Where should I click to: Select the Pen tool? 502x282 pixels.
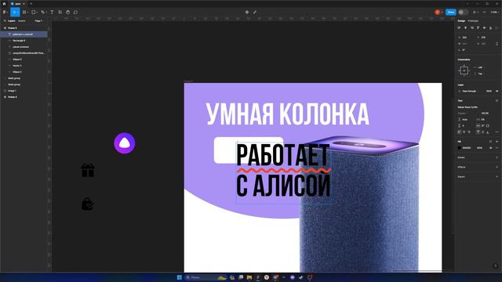42,13
